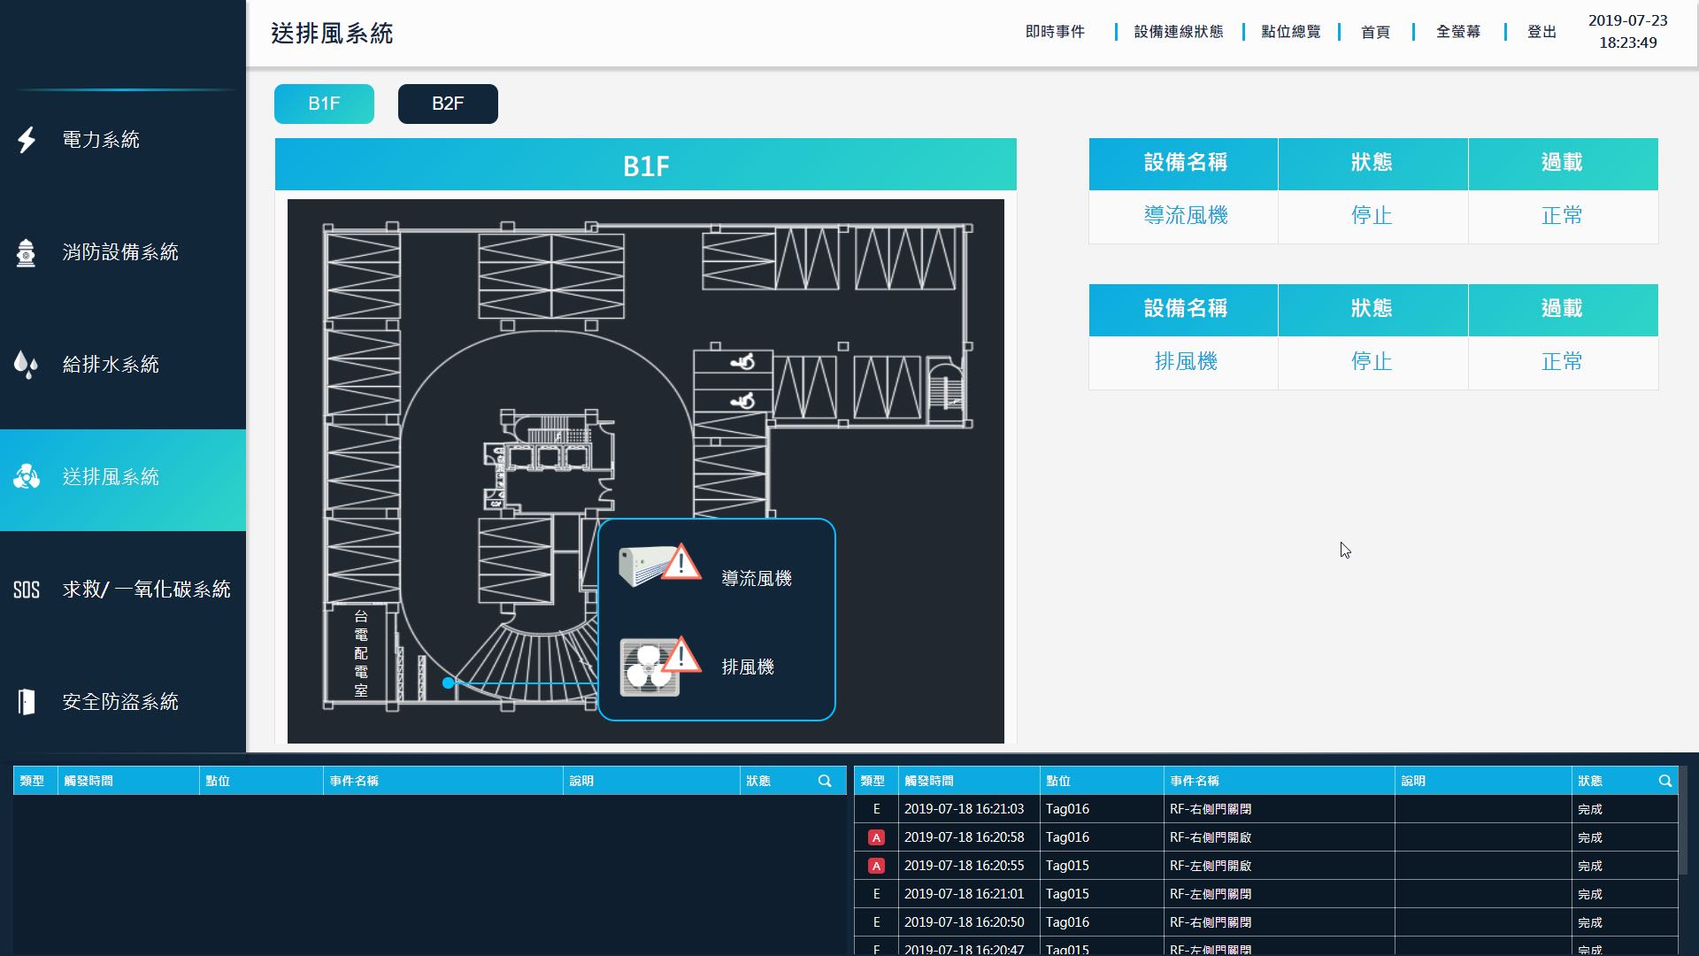This screenshot has height=956, width=1699.
Task: Click 排風機 device name in the table
Action: [1186, 362]
